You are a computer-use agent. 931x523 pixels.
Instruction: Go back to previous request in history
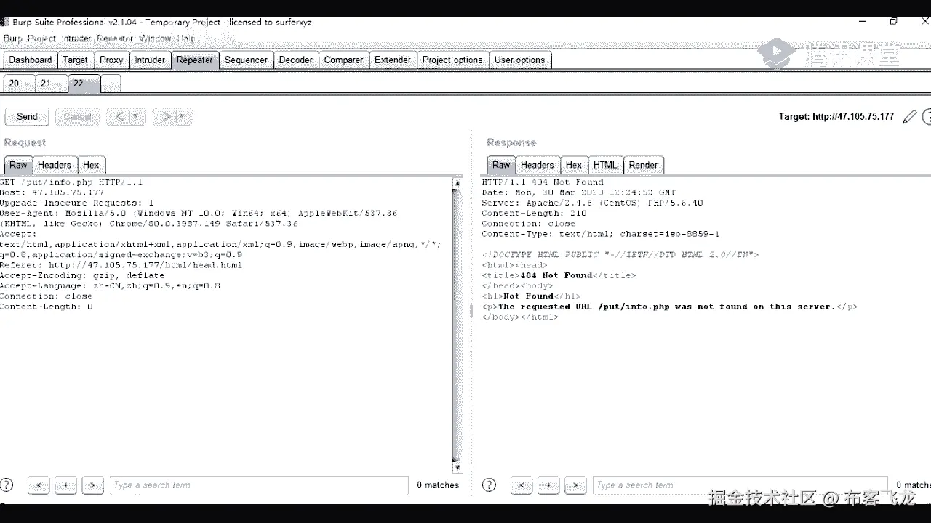(x=120, y=116)
